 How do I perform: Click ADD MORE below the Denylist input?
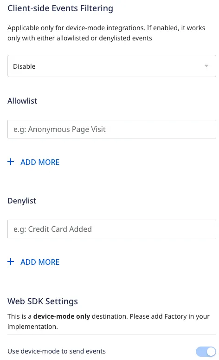[x=40, y=262]
